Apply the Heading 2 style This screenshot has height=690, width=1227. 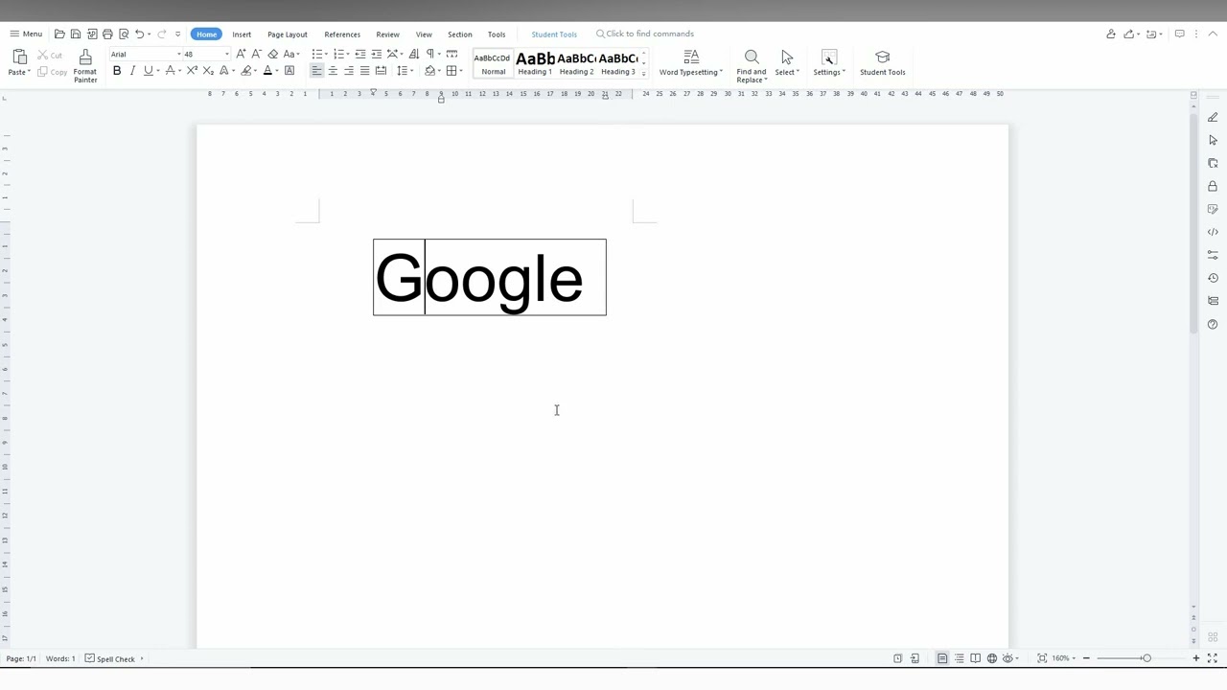pyautogui.click(x=576, y=64)
